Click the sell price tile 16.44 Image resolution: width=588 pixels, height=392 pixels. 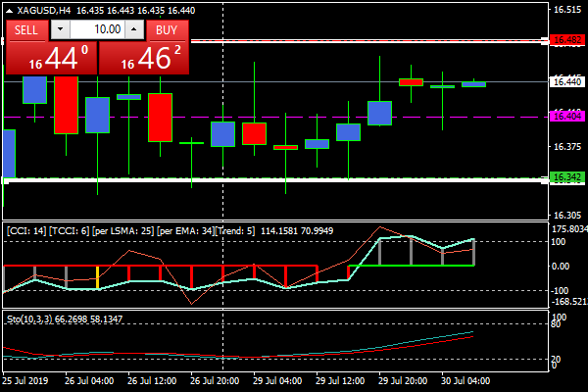coord(52,58)
